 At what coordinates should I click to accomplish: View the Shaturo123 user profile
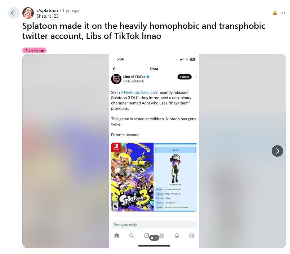coord(47,16)
